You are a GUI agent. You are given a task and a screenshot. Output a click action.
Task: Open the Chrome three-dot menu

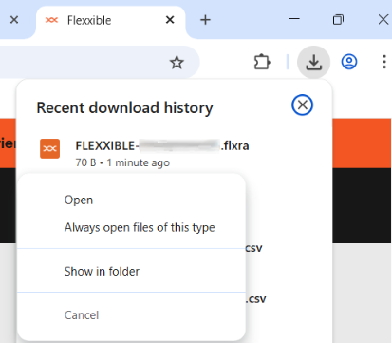(384, 62)
